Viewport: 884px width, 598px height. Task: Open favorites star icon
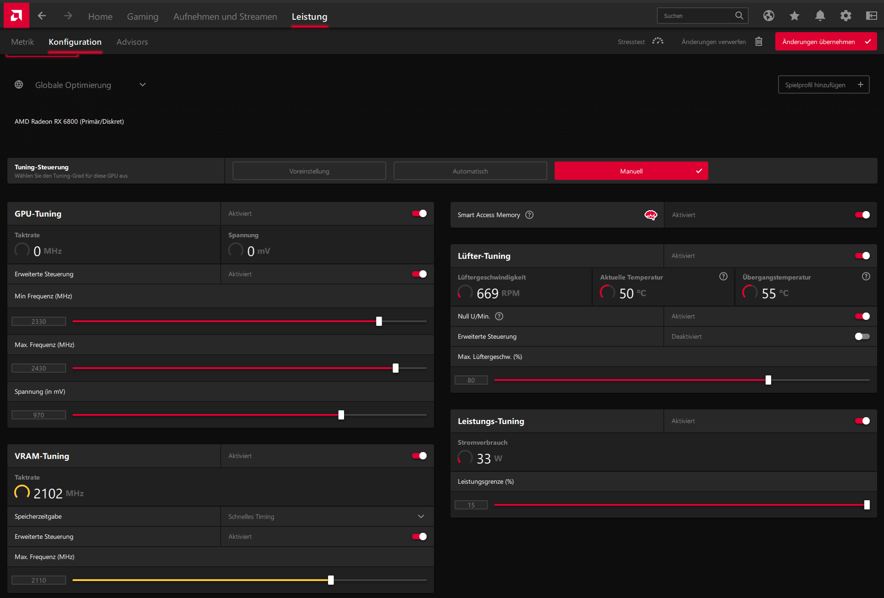pos(794,16)
